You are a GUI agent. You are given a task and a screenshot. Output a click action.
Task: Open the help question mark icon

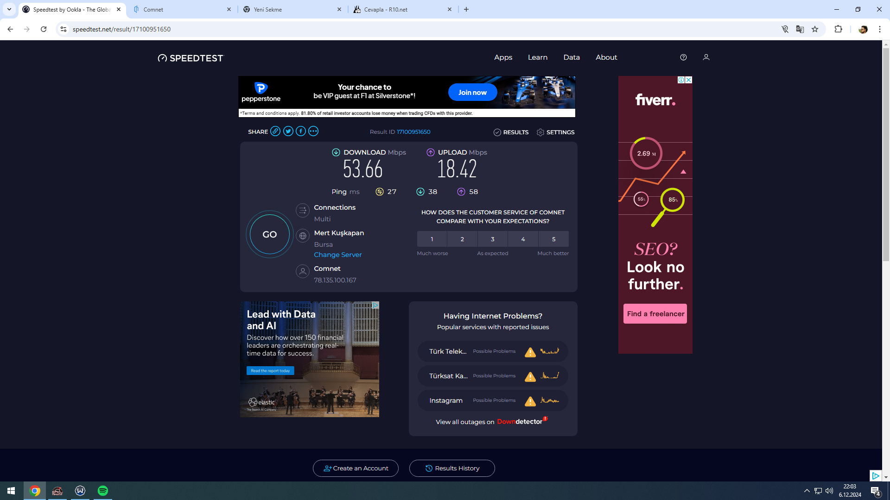coord(683,57)
